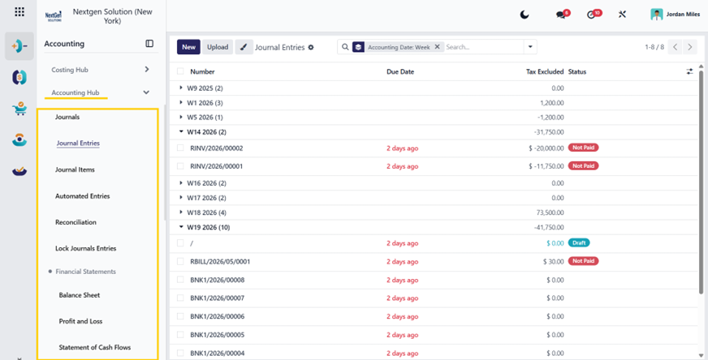Open the optional columns adjust icon
The height and width of the screenshot is (360, 708).
click(689, 71)
